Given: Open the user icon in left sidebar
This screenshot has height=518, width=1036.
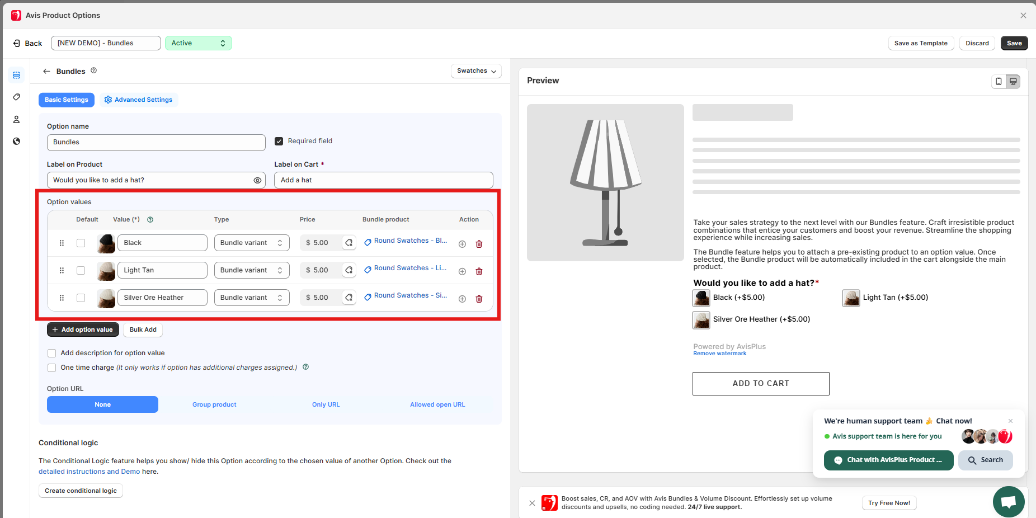Looking at the screenshot, I should (16, 119).
